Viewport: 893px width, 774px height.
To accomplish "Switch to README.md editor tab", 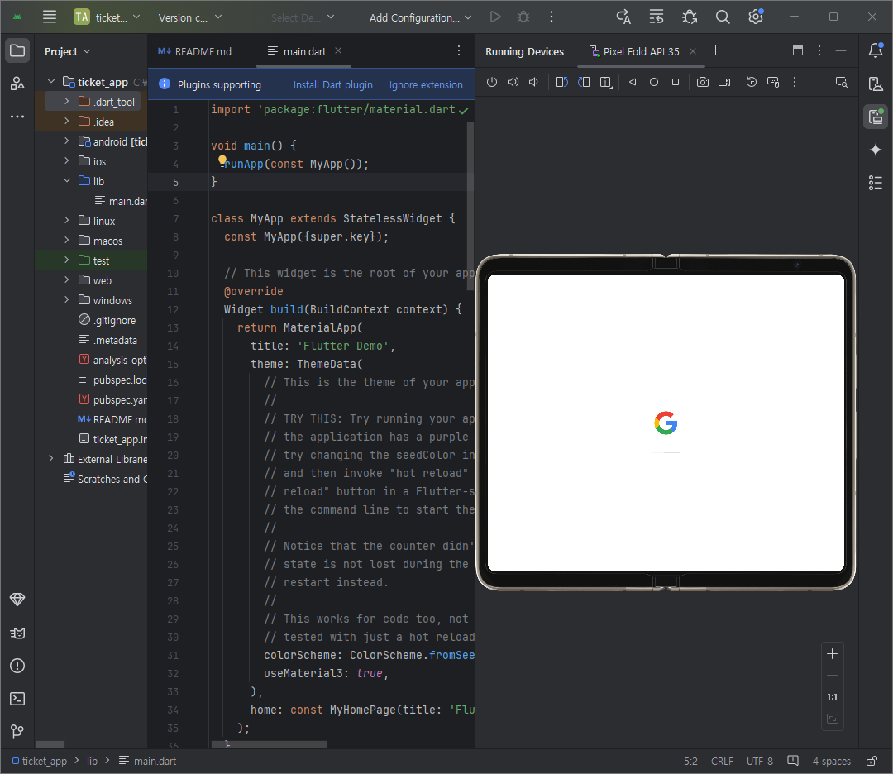I will 195,51.
